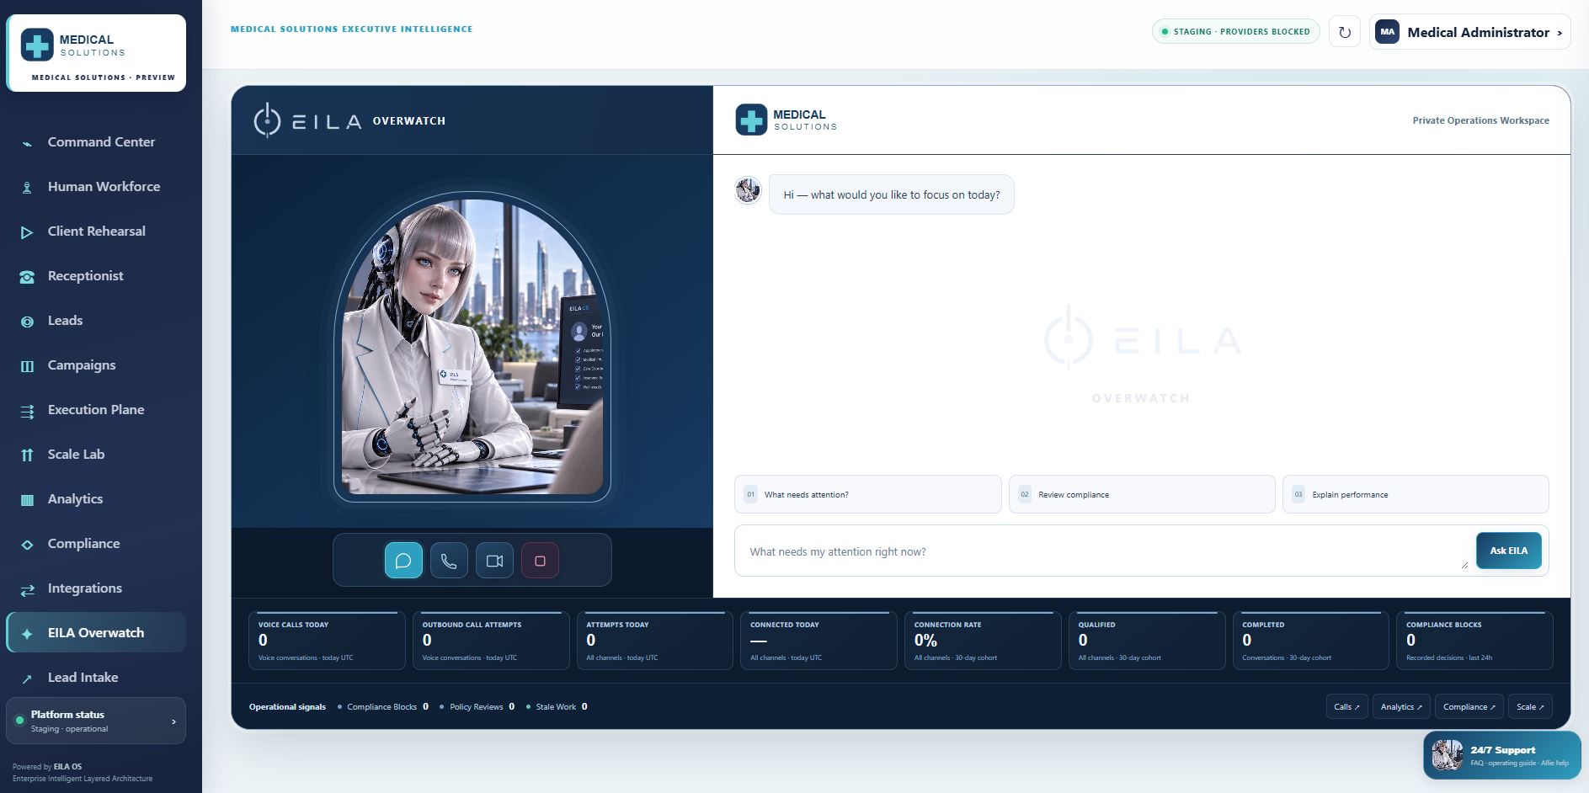Open the Compliance label in the sidebar

click(83, 544)
